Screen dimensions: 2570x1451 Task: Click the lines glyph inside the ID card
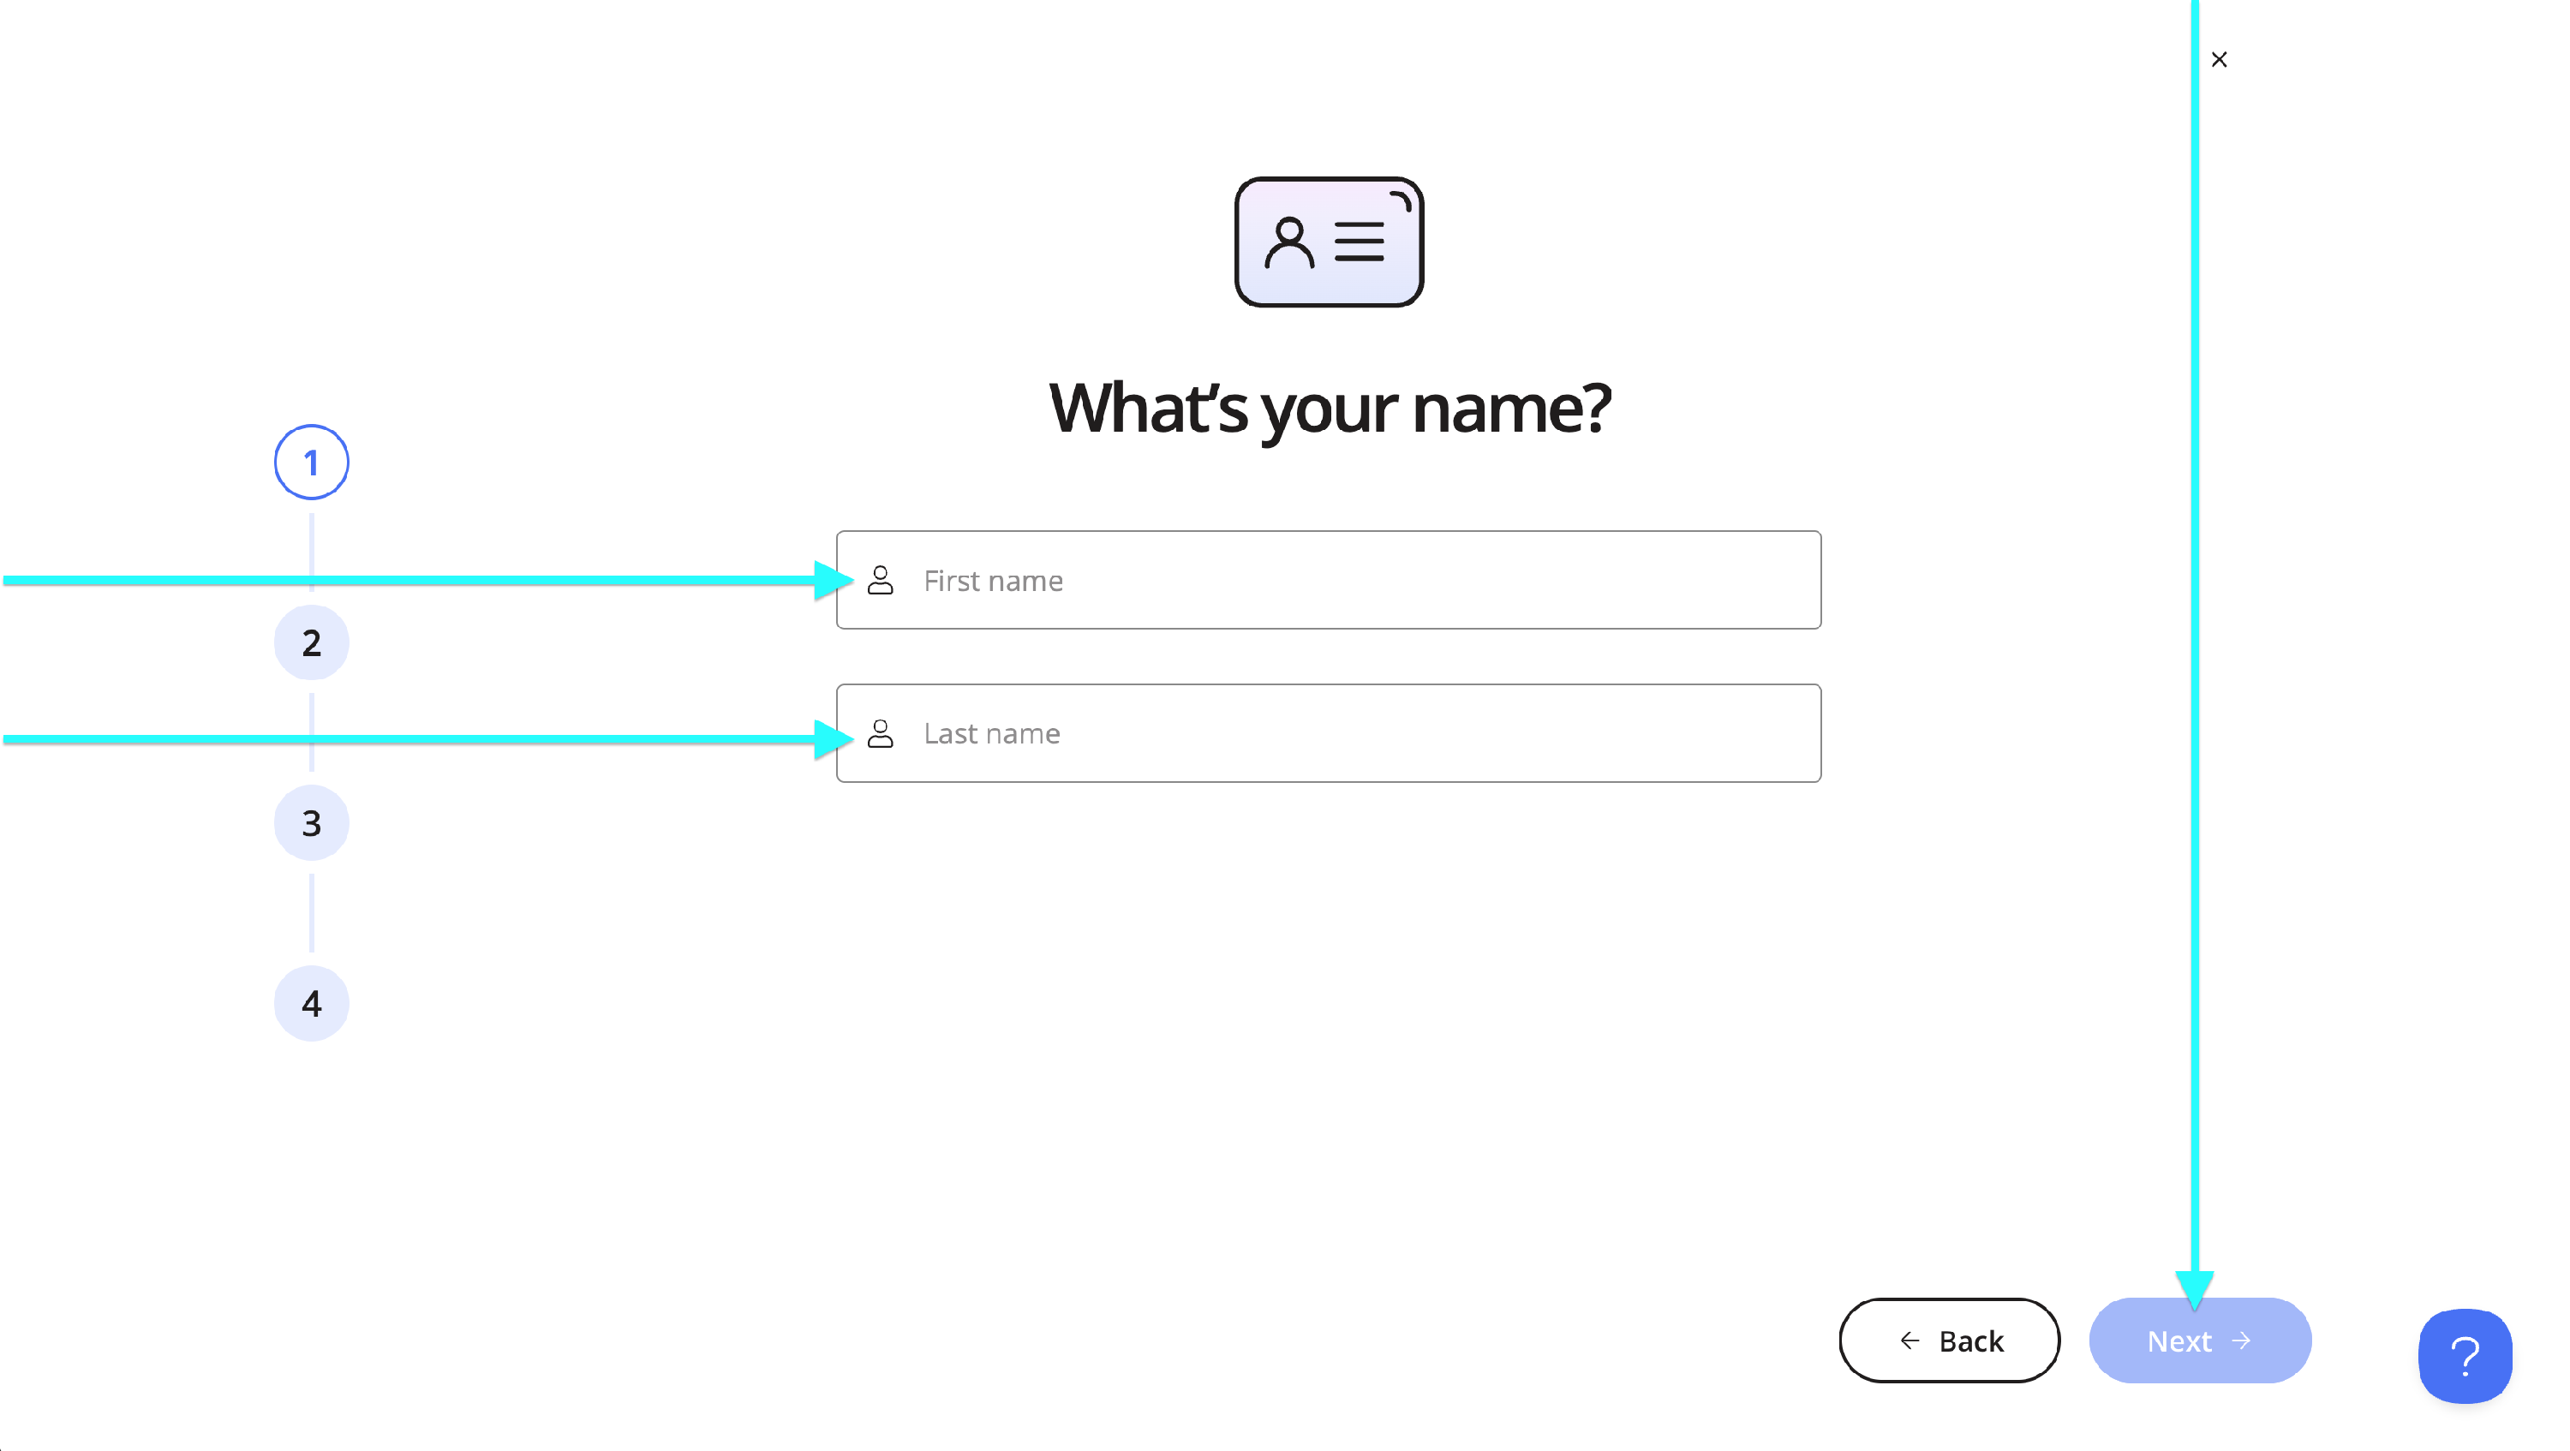tap(1359, 242)
